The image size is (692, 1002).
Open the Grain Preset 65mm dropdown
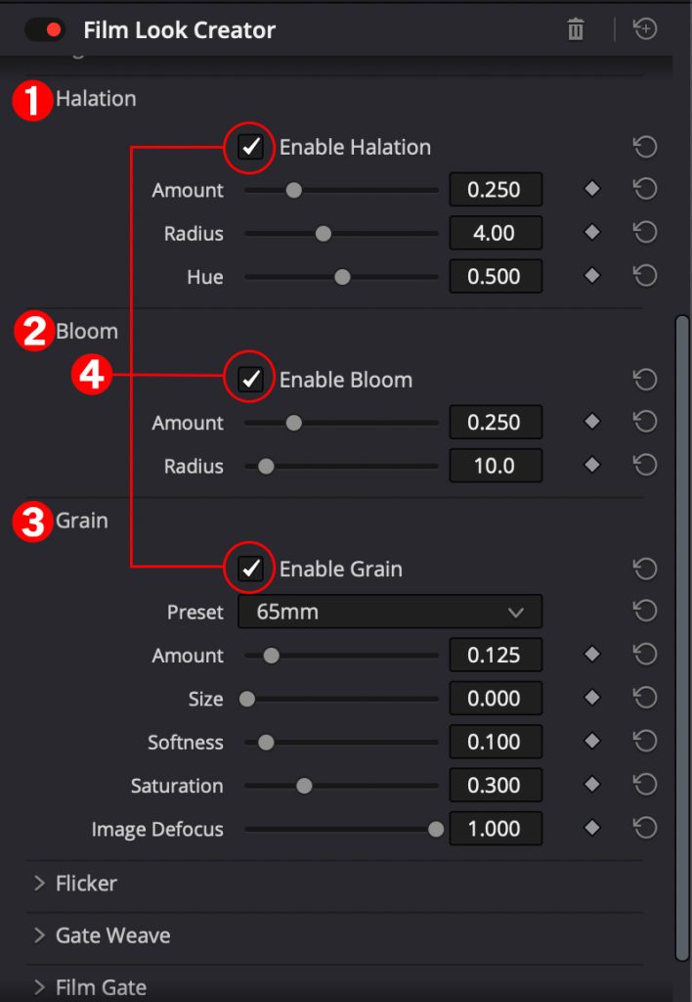click(x=390, y=612)
